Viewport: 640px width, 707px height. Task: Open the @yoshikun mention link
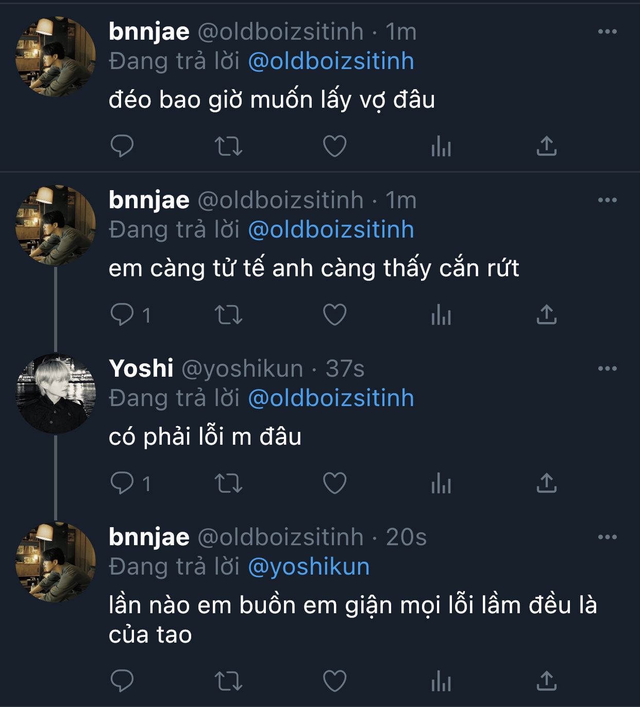(309, 567)
